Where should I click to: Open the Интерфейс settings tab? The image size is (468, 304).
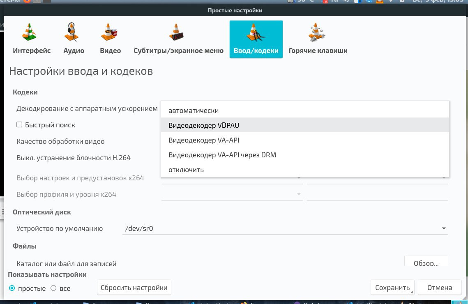(32, 39)
